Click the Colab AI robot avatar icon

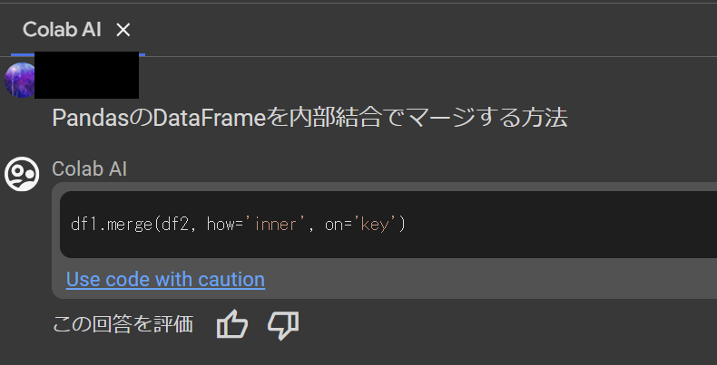tap(22, 173)
